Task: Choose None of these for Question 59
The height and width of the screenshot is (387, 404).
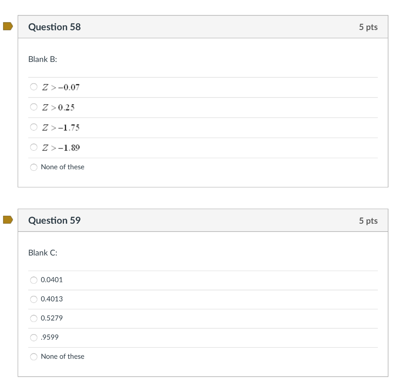Action: [x=34, y=357]
